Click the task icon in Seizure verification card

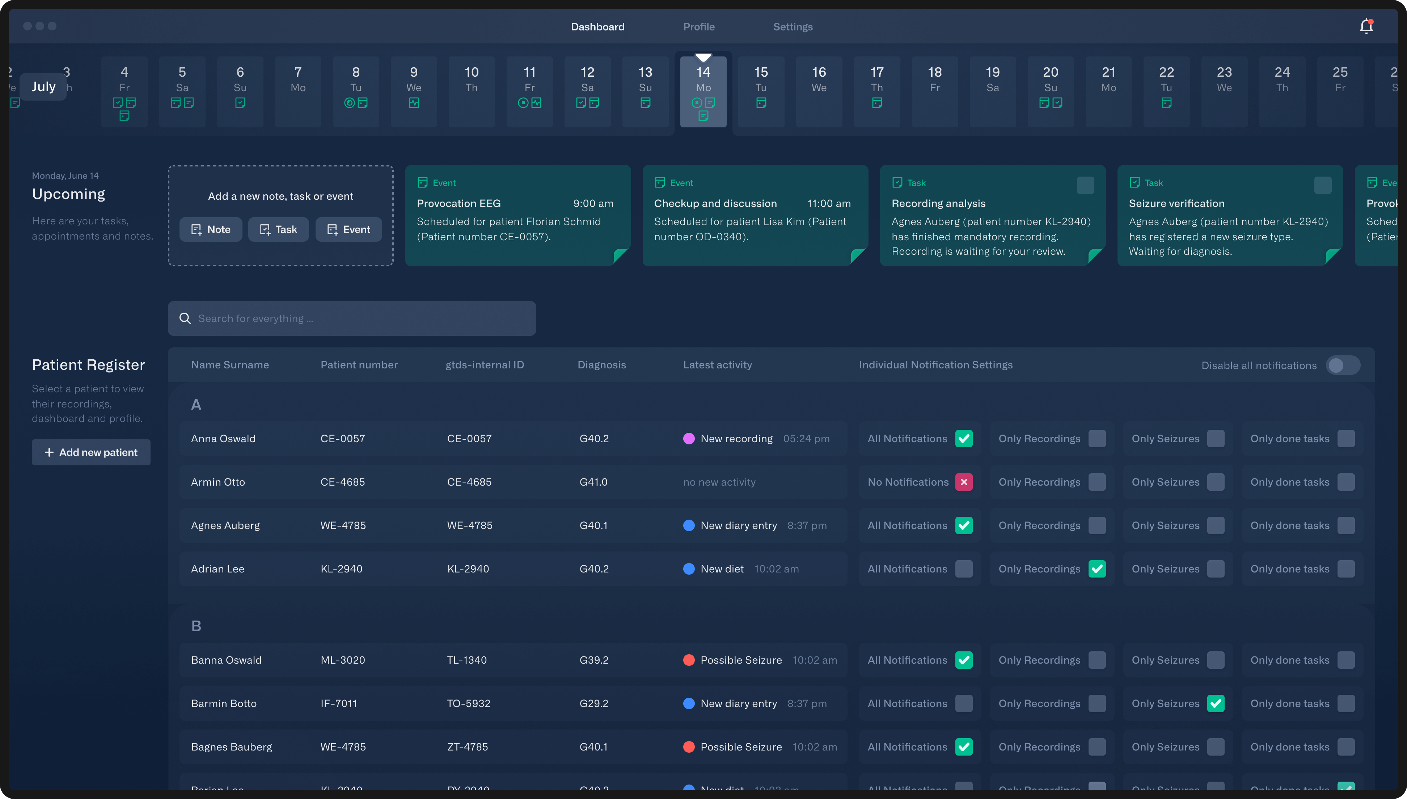tap(1135, 182)
